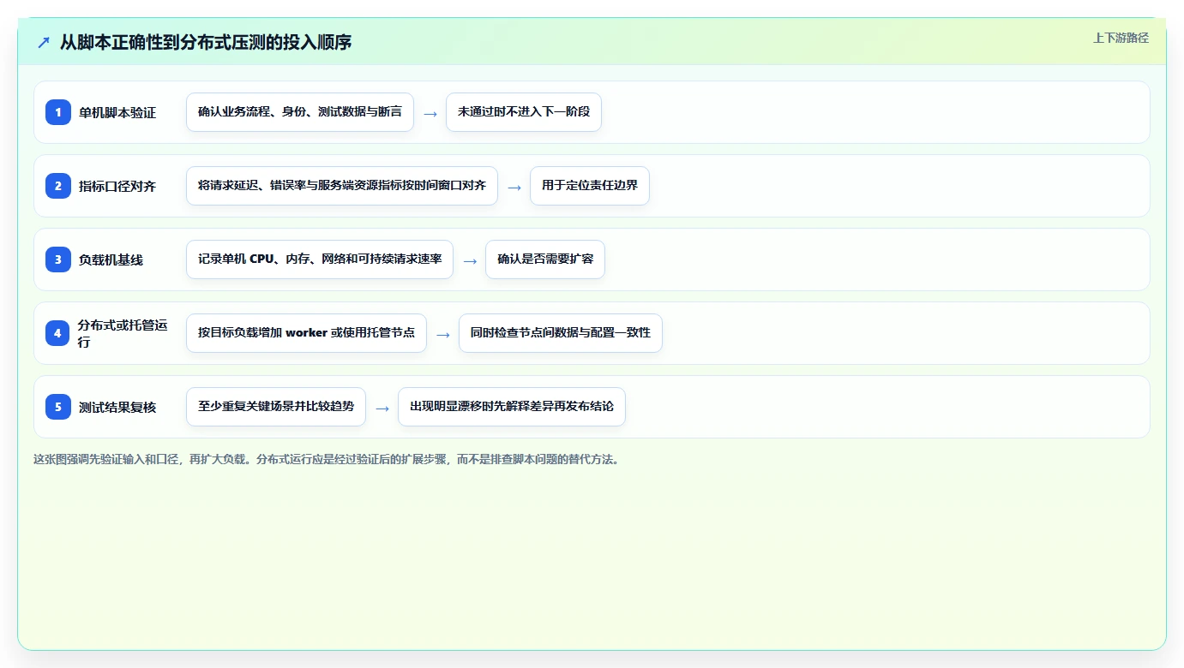Click the 上下游路径 label
The width and height of the screenshot is (1184, 668).
[1121, 39]
